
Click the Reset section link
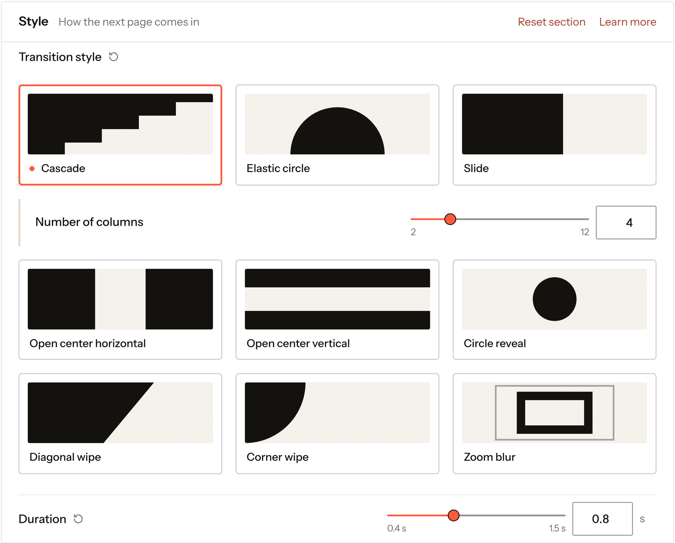[551, 22]
